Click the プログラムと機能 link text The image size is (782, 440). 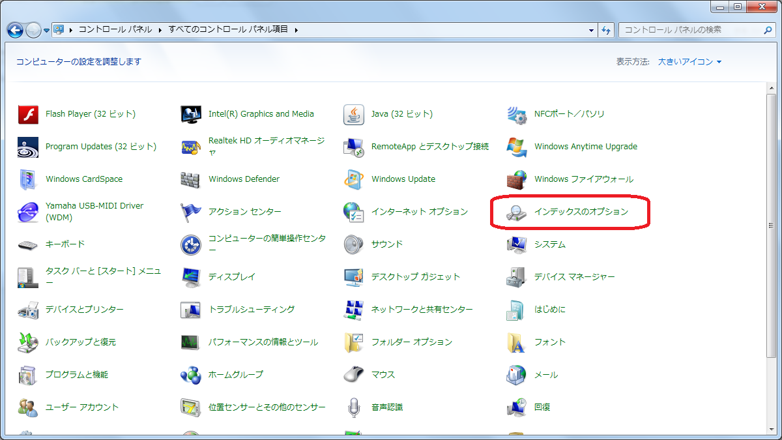tap(77, 375)
